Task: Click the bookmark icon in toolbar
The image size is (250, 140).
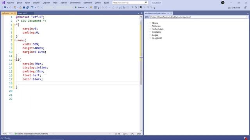Action: [141, 7]
